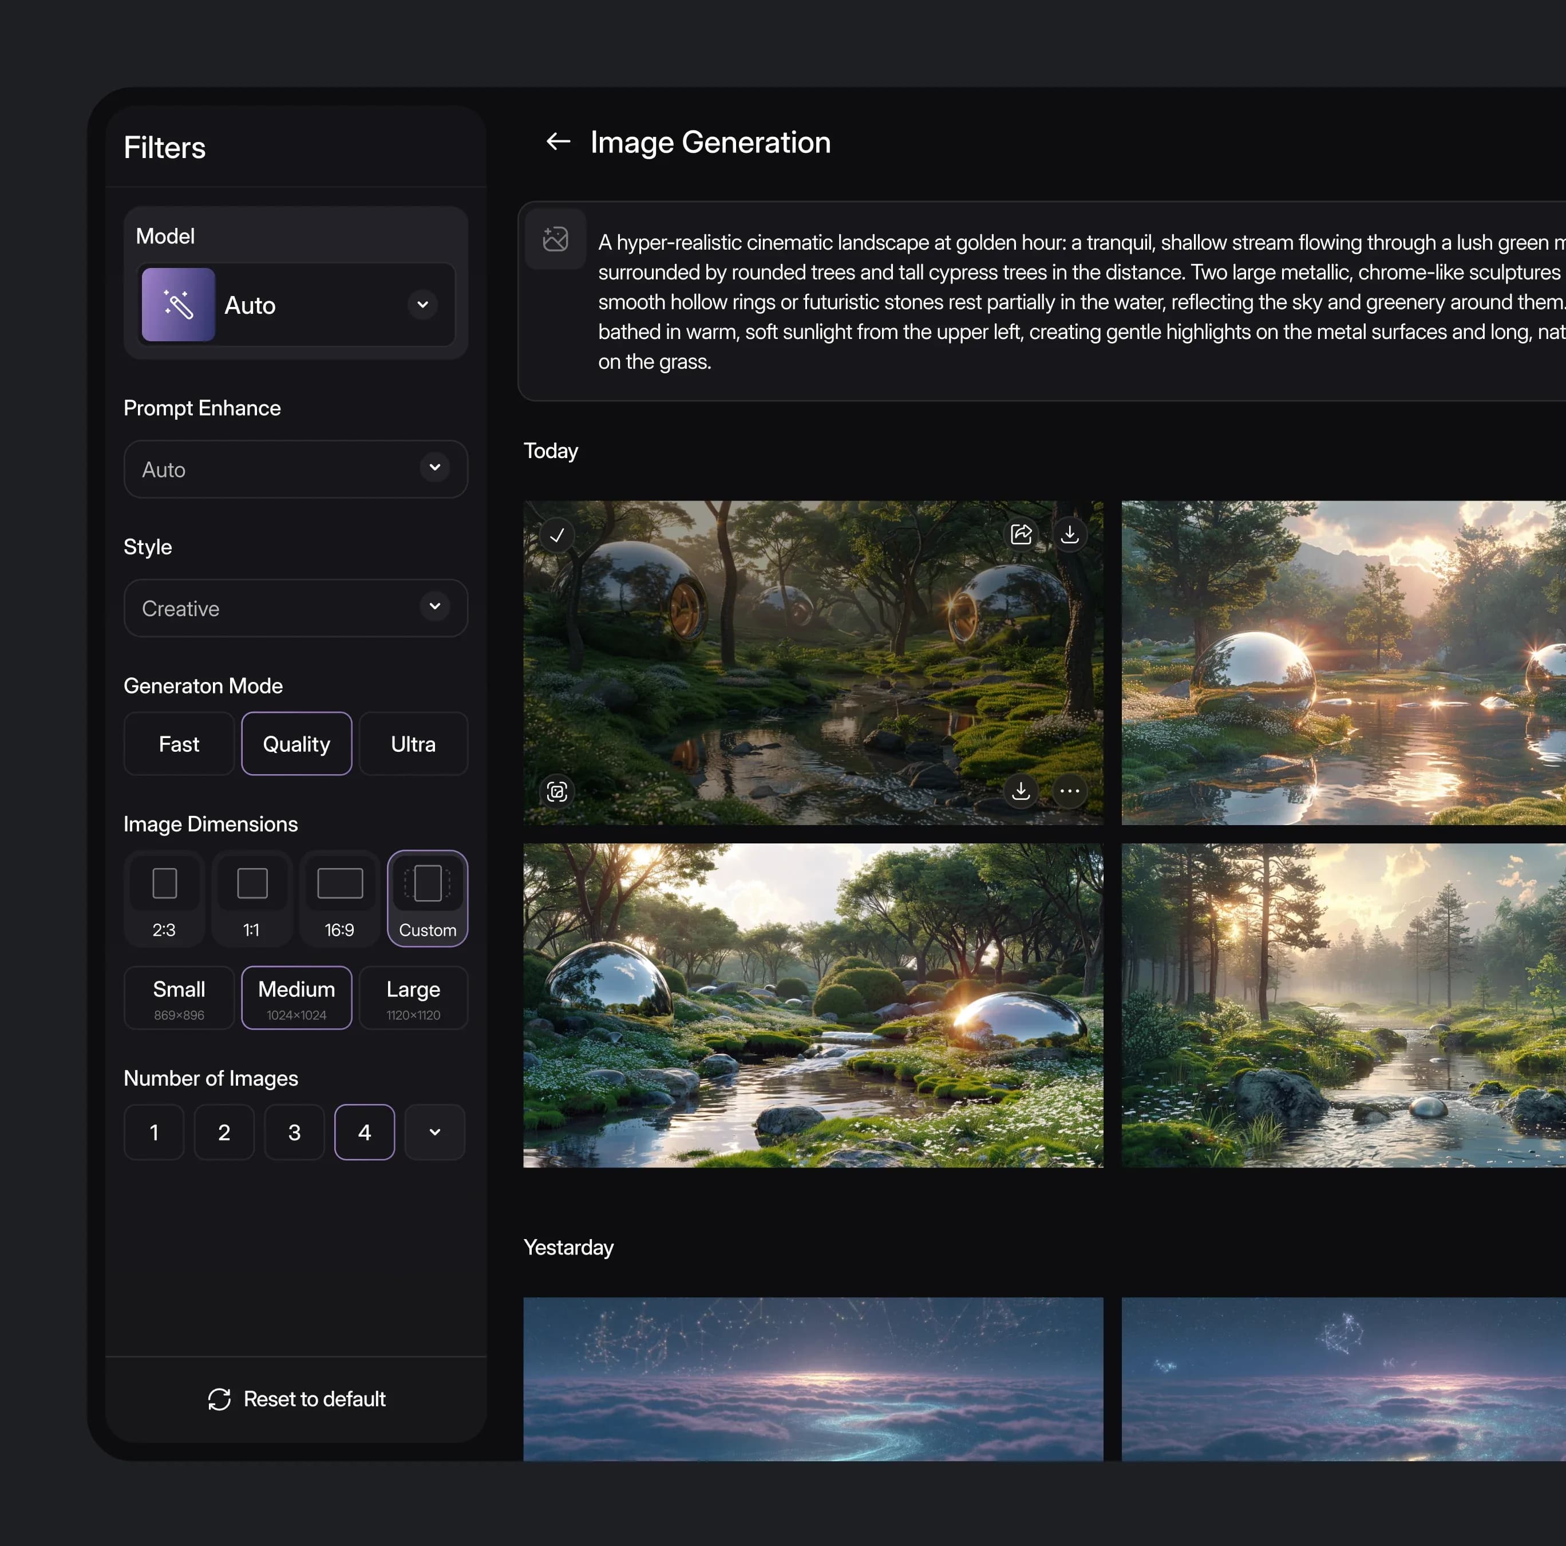Choose Quality generation mode
1566x1546 pixels.
coord(296,743)
